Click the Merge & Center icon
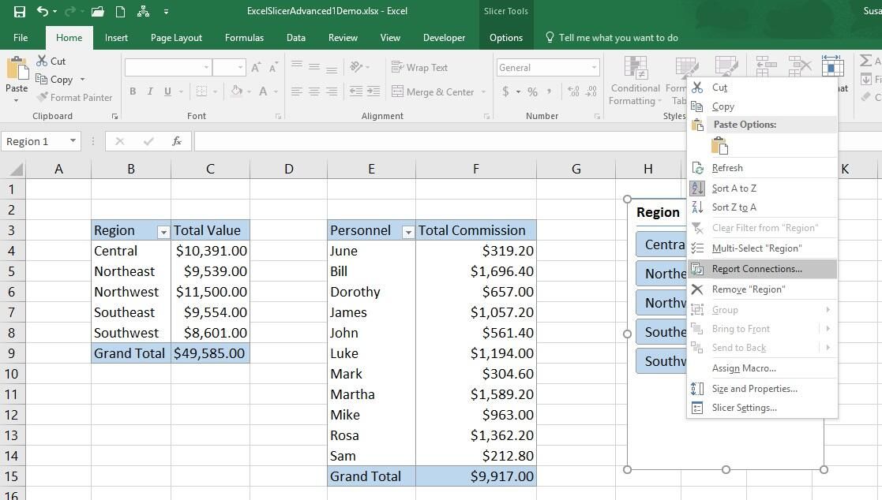This screenshot has width=882, height=500. point(433,91)
